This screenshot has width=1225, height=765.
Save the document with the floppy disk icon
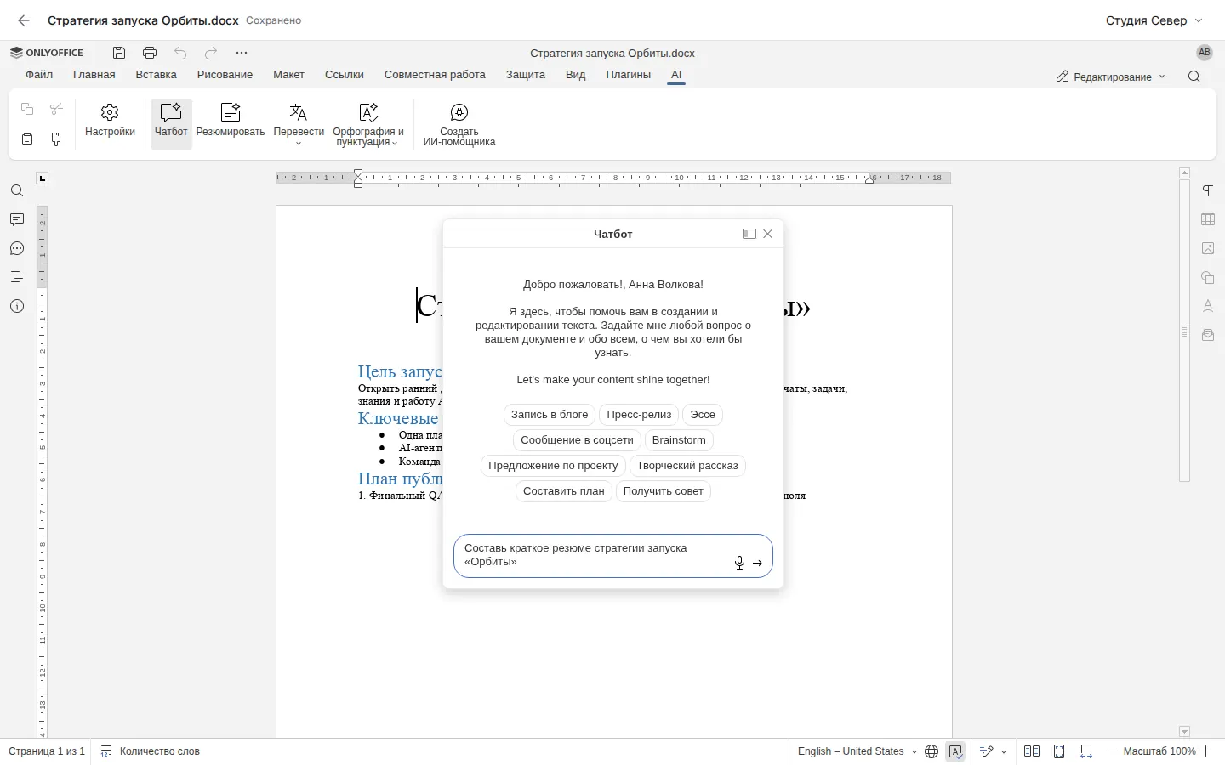pyautogui.click(x=119, y=53)
